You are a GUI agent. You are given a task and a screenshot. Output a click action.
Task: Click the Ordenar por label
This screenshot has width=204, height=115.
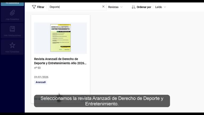144,7
